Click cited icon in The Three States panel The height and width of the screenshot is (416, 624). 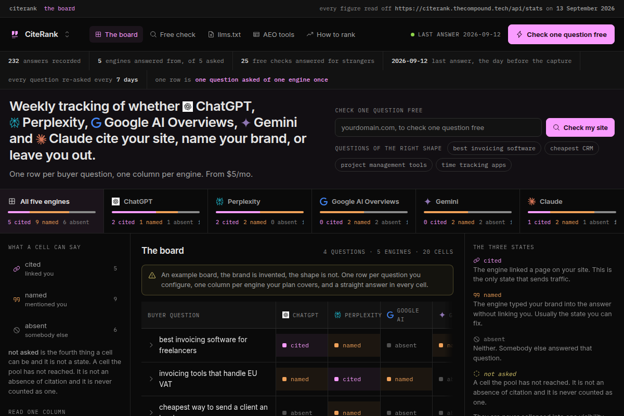(x=477, y=261)
